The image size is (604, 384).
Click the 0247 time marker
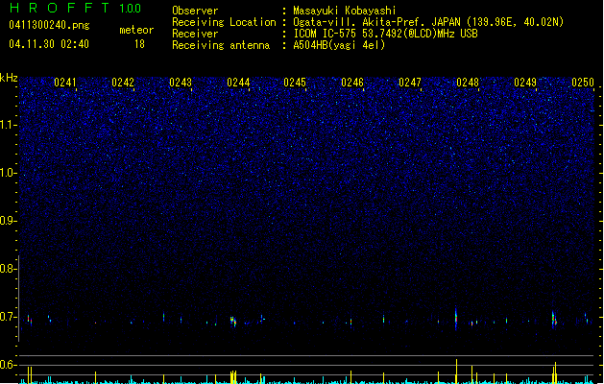pyautogui.click(x=410, y=83)
